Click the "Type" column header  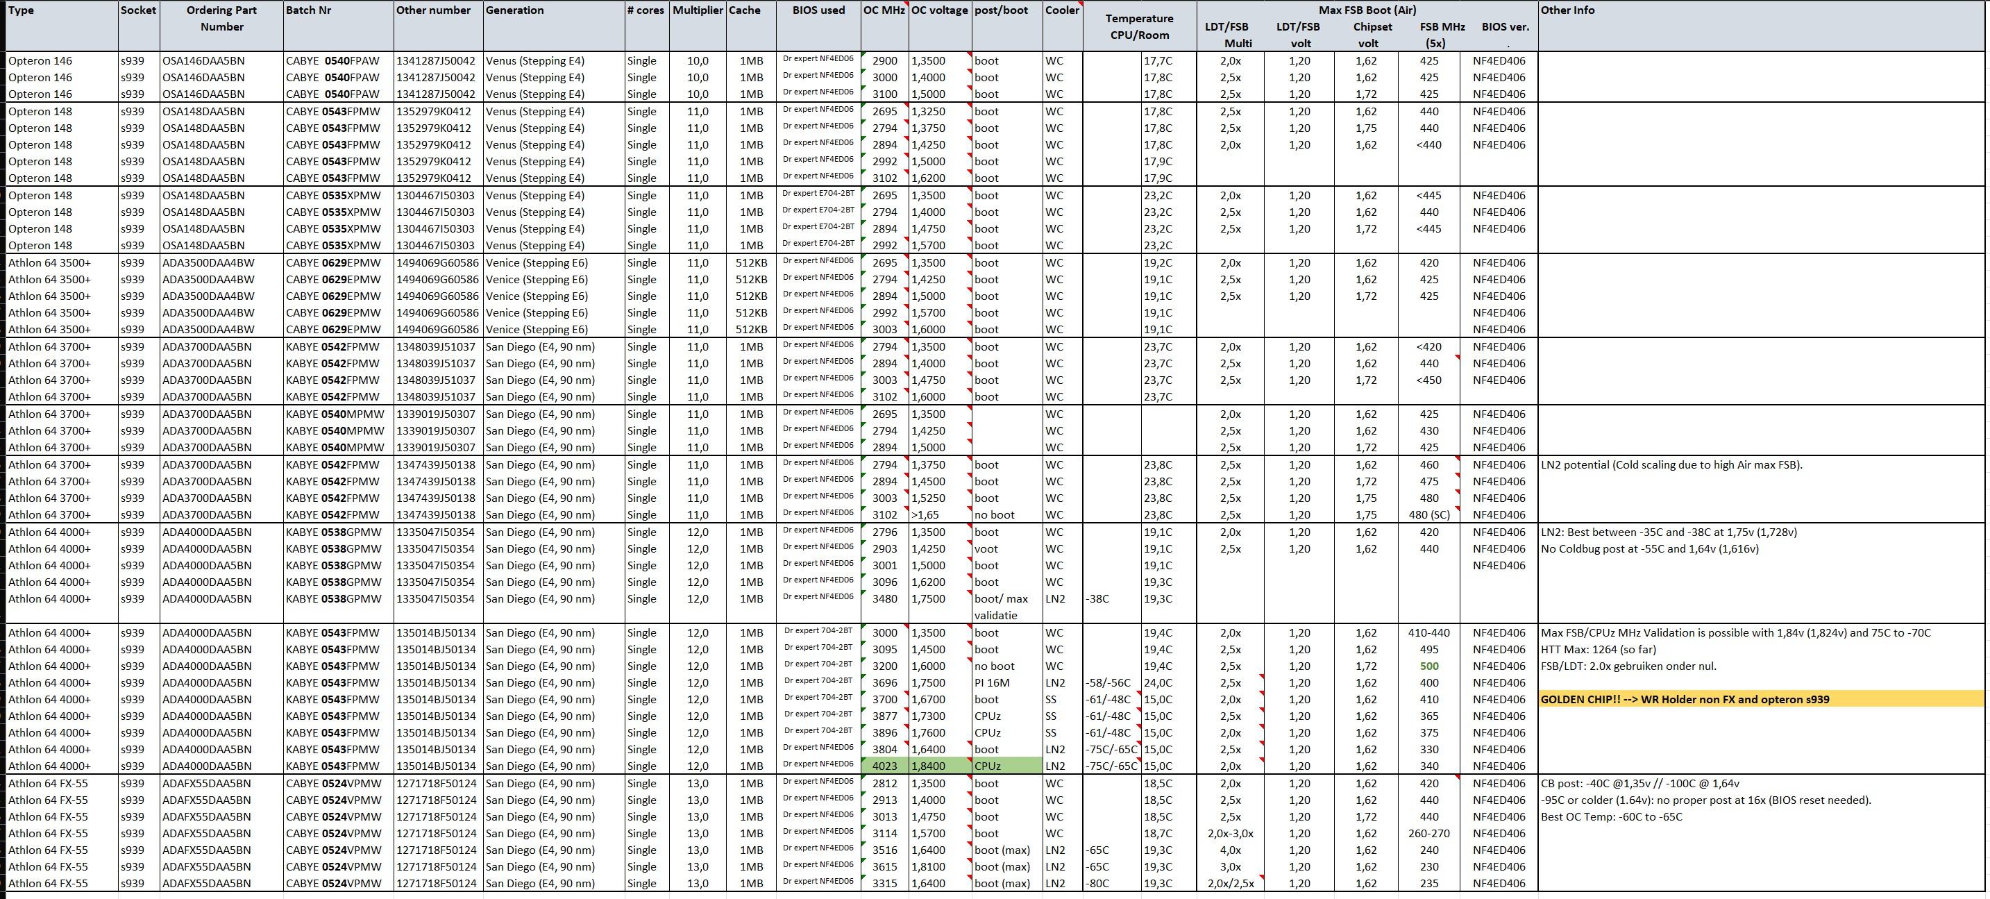[x=22, y=10]
